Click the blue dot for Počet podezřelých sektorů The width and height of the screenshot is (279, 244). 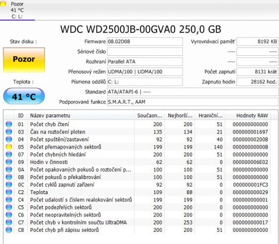(x=9, y=207)
